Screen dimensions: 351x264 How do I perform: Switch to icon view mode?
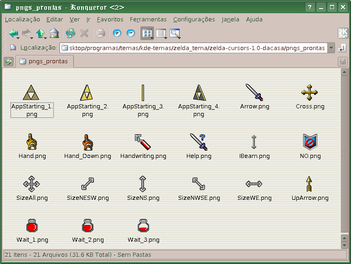tap(147, 33)
